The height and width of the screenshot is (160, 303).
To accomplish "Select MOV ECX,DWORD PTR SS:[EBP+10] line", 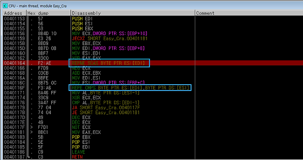I will coord(109,33).
